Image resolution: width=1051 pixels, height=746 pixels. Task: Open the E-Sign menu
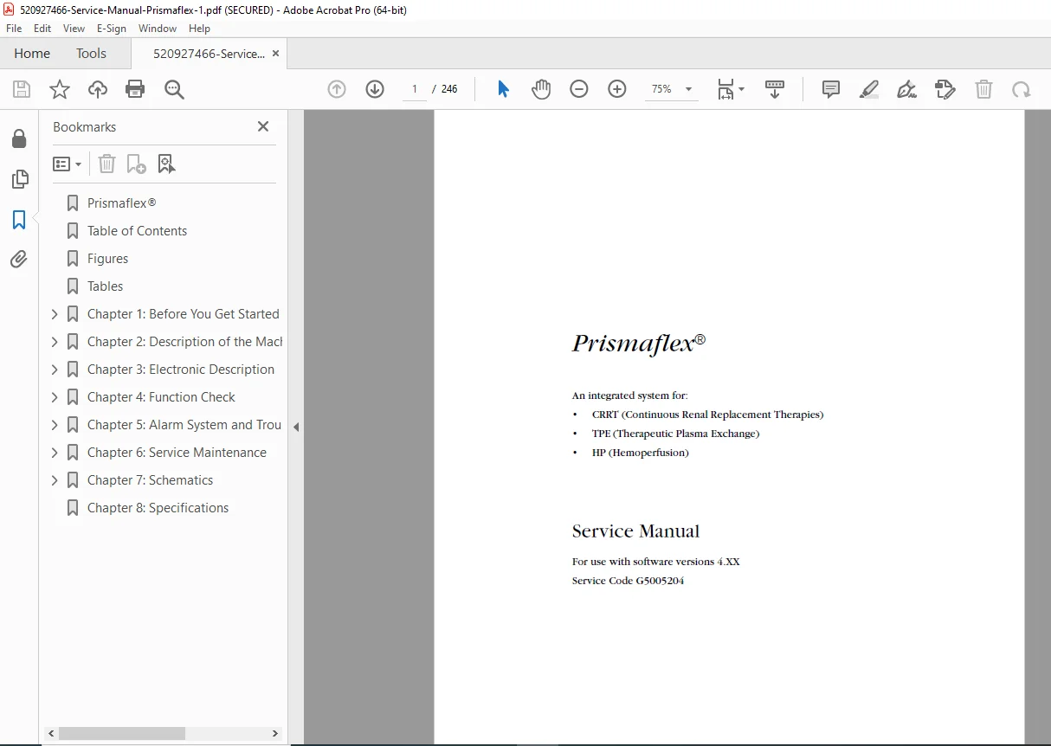click(x=112, y=29)
